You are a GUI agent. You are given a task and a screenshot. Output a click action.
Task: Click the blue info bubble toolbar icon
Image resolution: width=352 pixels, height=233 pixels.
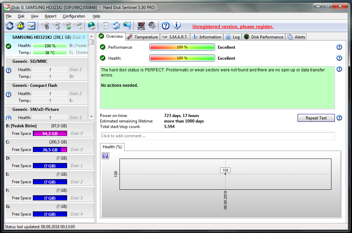[x=177, y=26]
